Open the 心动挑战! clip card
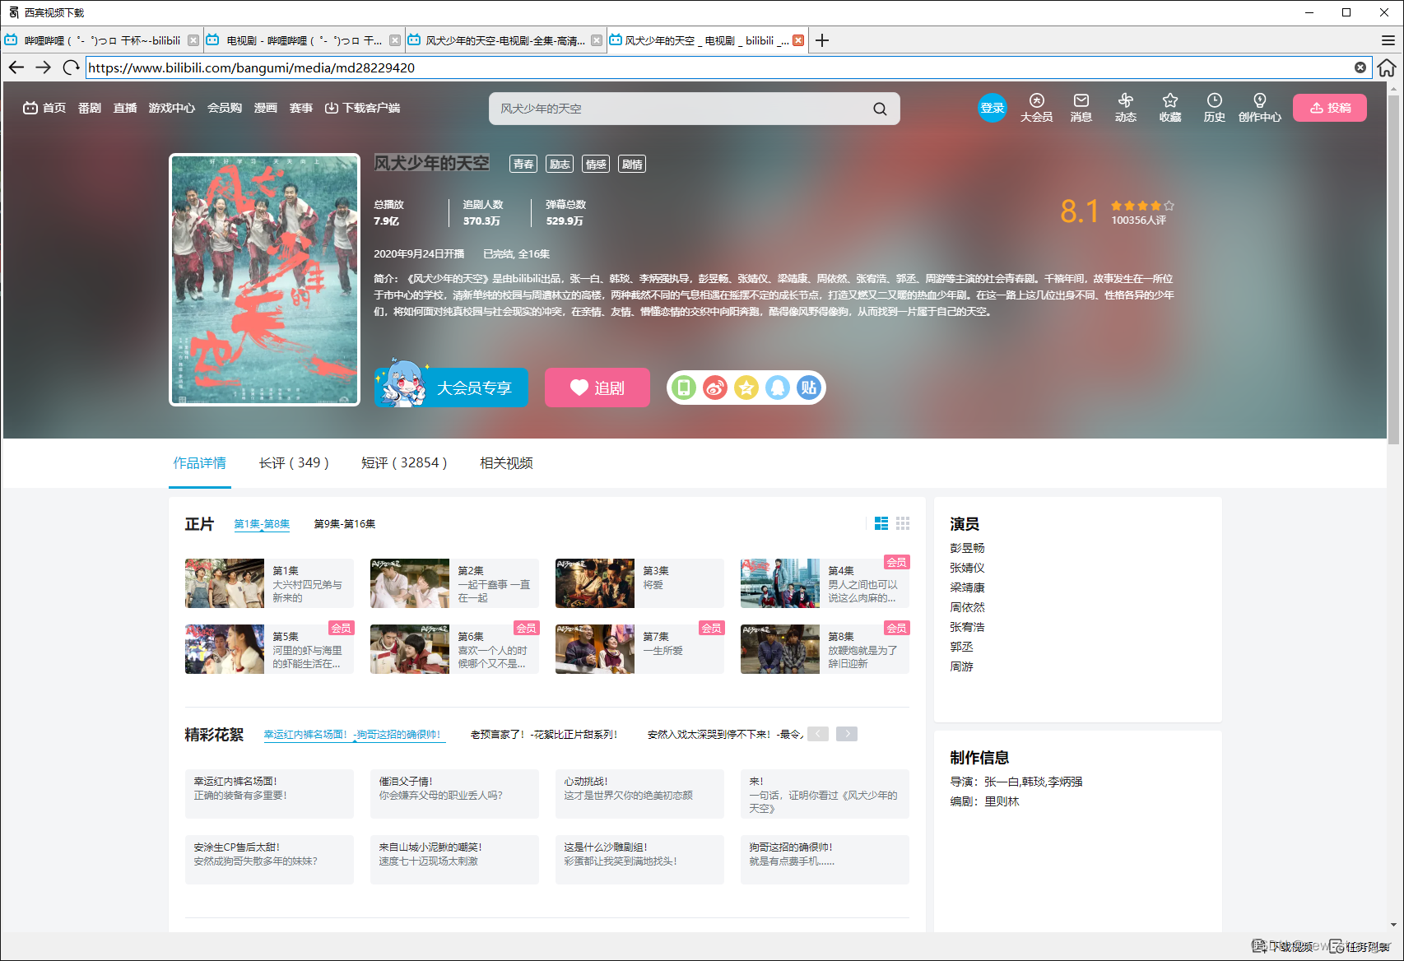This screenshot has width=1404, height=961. coord(639,794)
